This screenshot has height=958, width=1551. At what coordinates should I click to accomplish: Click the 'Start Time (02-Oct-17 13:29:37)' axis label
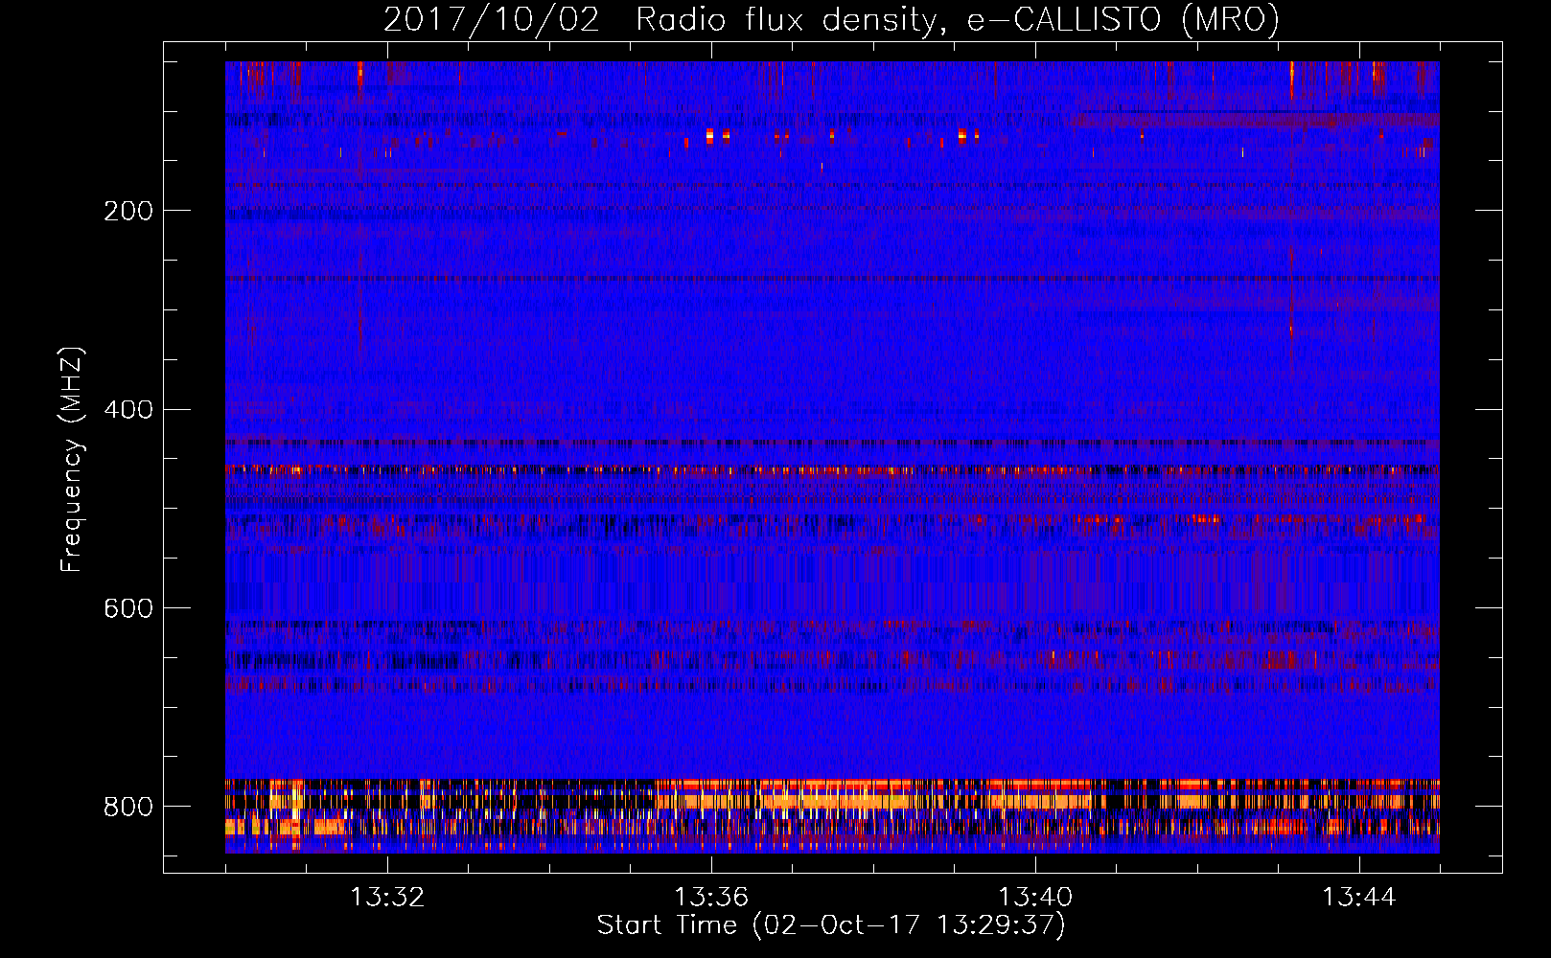point(831,925)
